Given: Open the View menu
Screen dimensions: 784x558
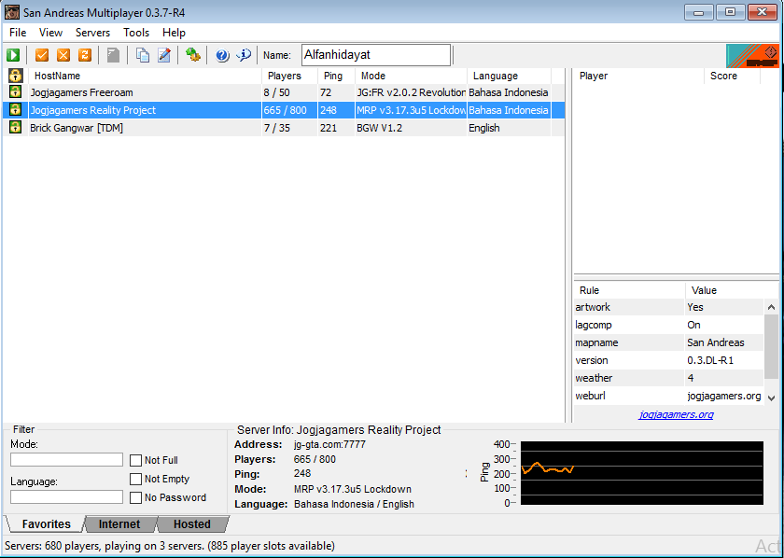Looking at the screenshot, I should tap(51, 33).
